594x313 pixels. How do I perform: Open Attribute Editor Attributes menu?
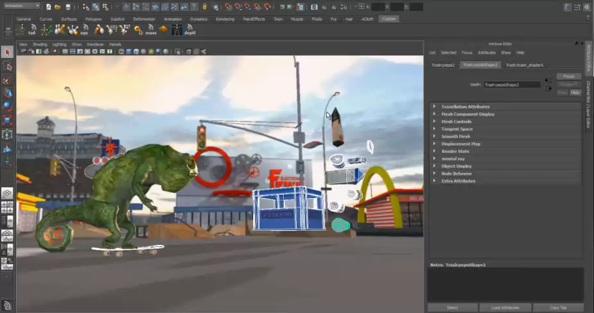tap(487, 53)
